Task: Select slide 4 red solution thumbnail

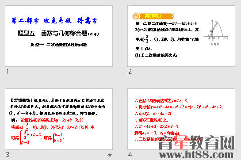Action: (x=181, y=119)
